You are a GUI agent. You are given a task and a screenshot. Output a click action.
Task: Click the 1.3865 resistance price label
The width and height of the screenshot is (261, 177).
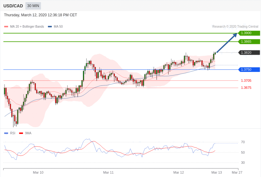click(249, 41)
